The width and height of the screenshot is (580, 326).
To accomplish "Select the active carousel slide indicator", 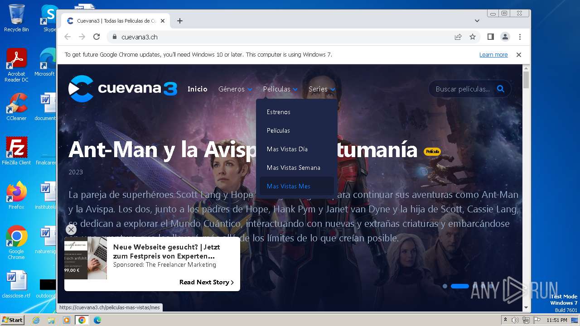I will [x=459, y=286].
